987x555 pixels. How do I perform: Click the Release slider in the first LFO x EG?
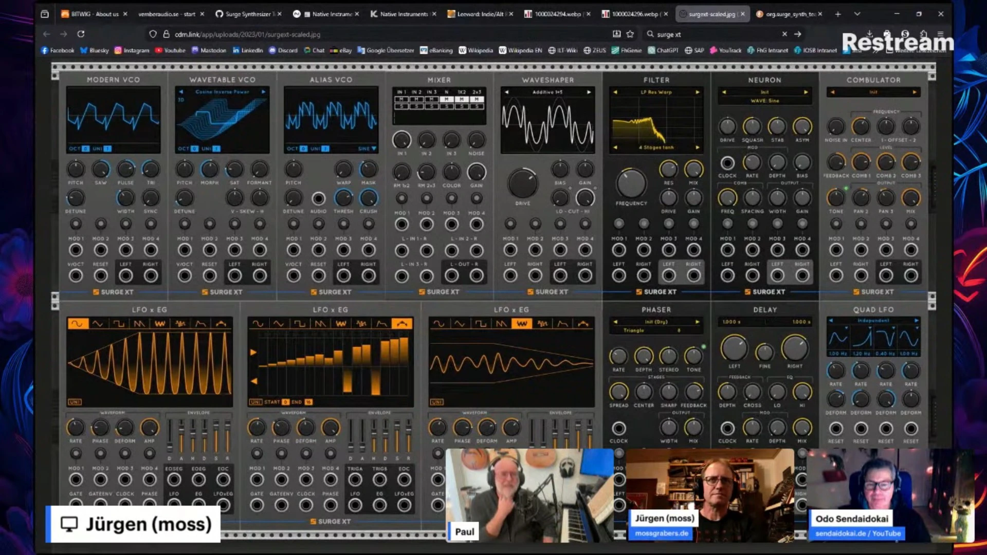click(227, 435)
